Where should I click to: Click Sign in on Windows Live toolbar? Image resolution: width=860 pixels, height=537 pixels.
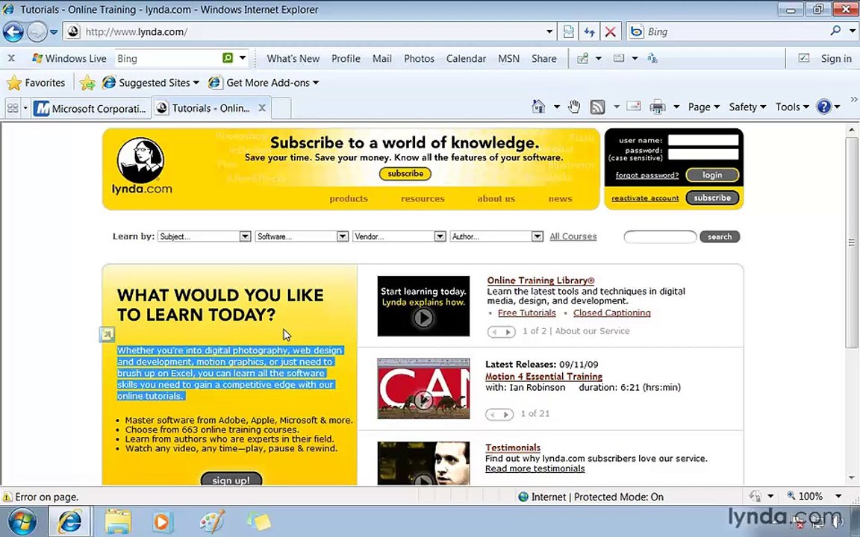836,58
